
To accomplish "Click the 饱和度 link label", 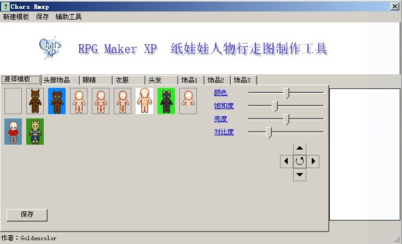I will tap(224, 106).
